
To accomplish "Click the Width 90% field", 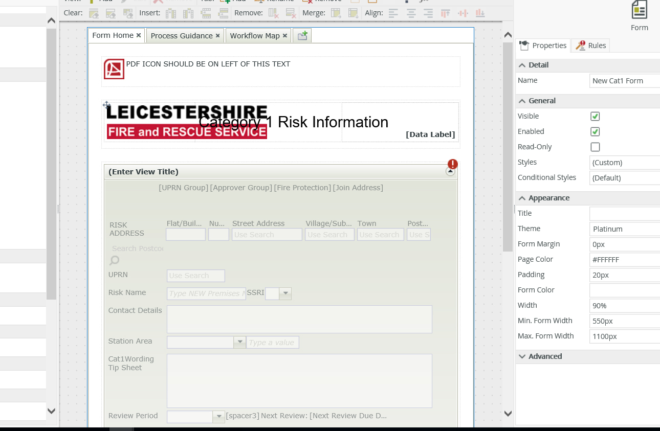I will 625,305.
